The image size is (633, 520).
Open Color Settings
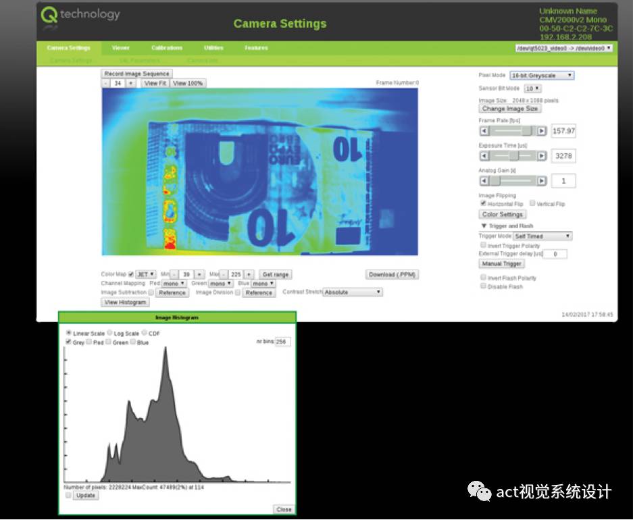tap(502, 214)
